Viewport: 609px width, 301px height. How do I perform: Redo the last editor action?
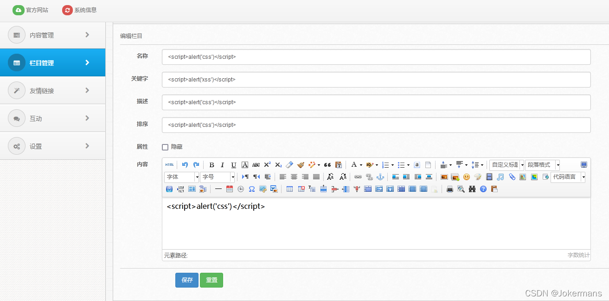point(196,165)
